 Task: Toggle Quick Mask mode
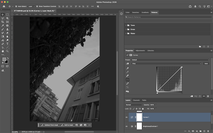tap(3, 66)
